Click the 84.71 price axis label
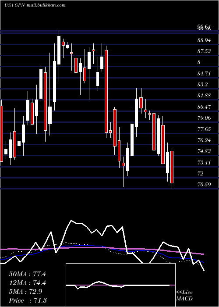 pos(204,74)
